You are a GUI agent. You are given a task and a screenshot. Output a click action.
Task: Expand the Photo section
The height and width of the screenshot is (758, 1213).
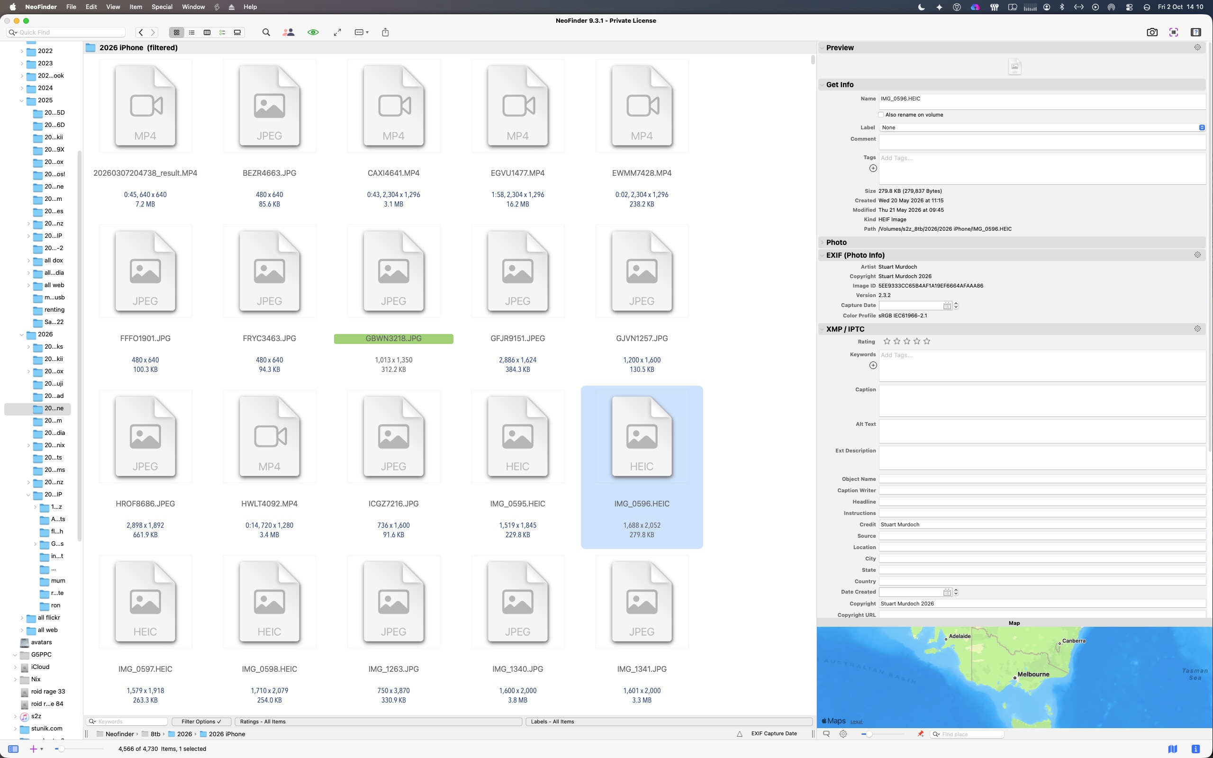click(822, 242)
